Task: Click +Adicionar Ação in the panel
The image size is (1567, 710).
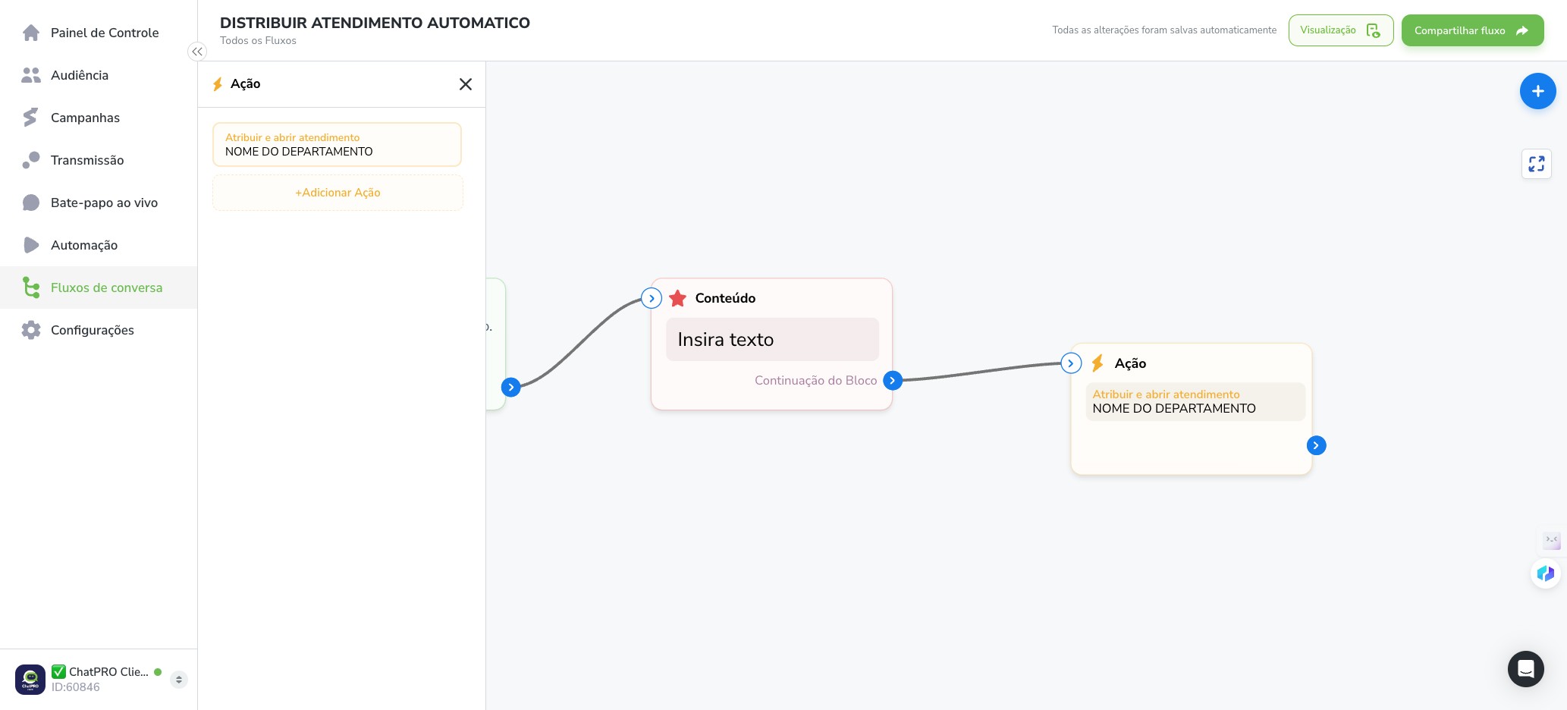Action: (338, 193)
